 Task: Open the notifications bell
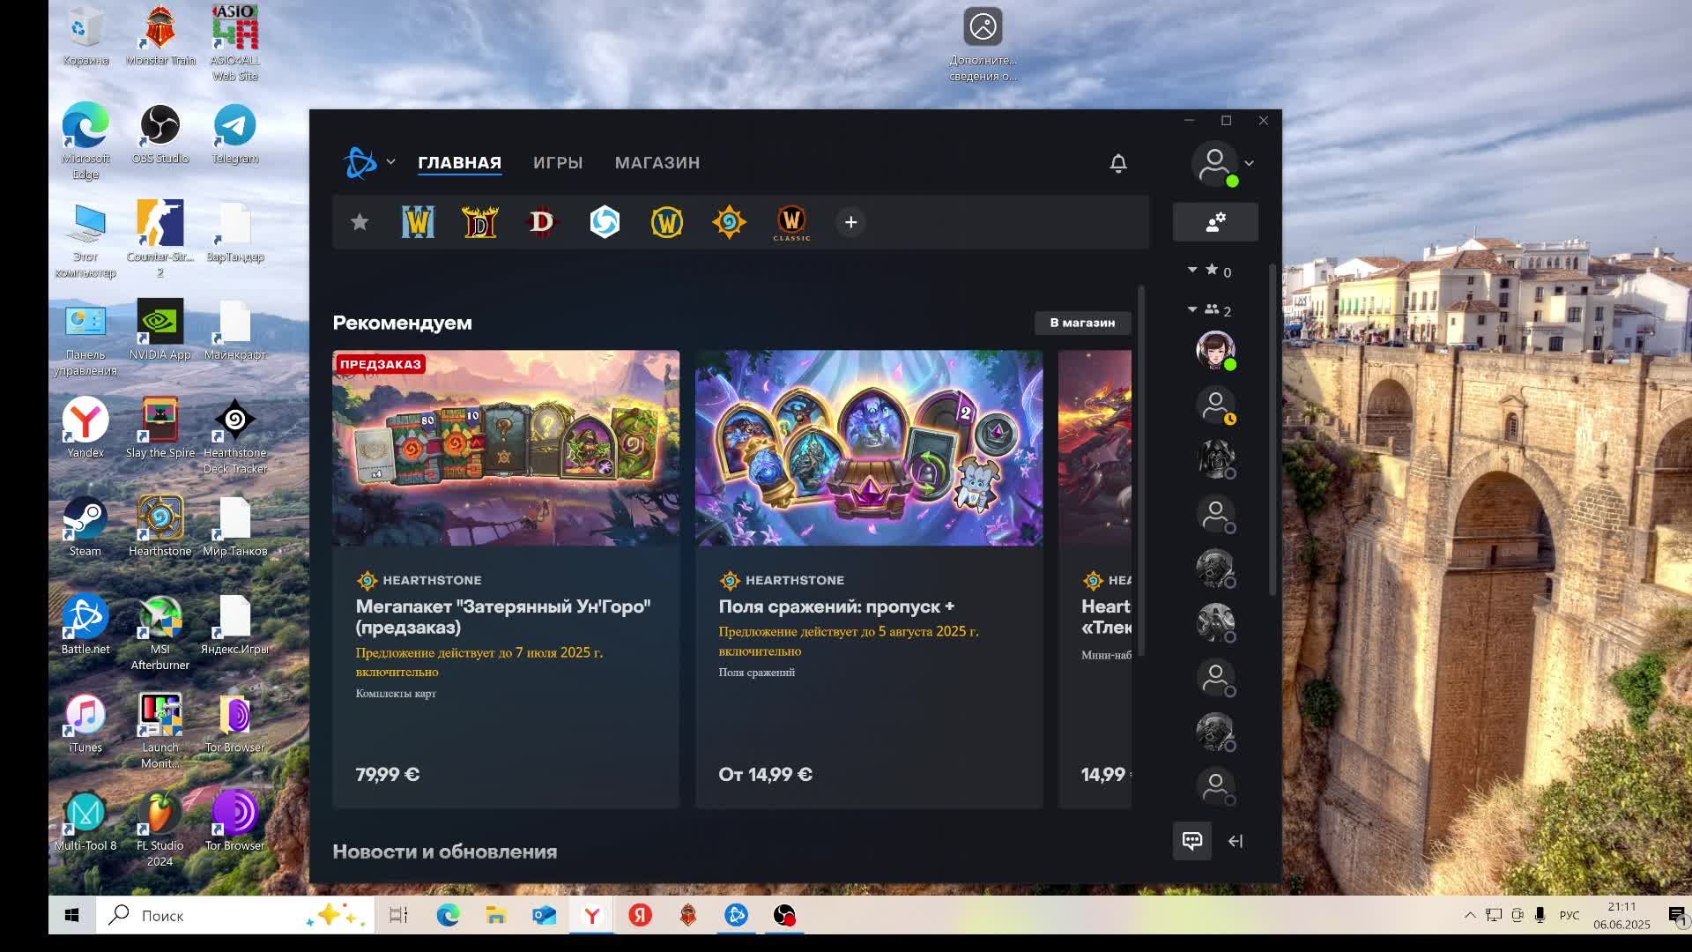[x=1118, y=163]
